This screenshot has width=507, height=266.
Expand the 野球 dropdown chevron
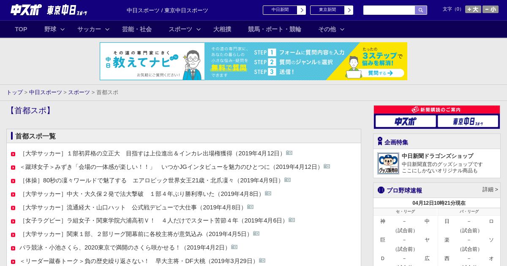coord(63,29)
